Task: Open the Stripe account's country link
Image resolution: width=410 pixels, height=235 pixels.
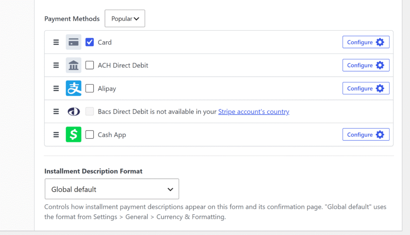Action: (x=253, y=112)
